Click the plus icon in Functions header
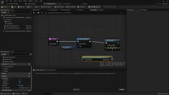 tap(29, 64)
